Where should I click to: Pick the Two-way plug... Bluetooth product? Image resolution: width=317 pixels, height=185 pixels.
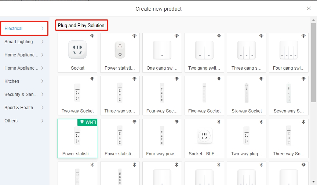[x=247, y=138]
